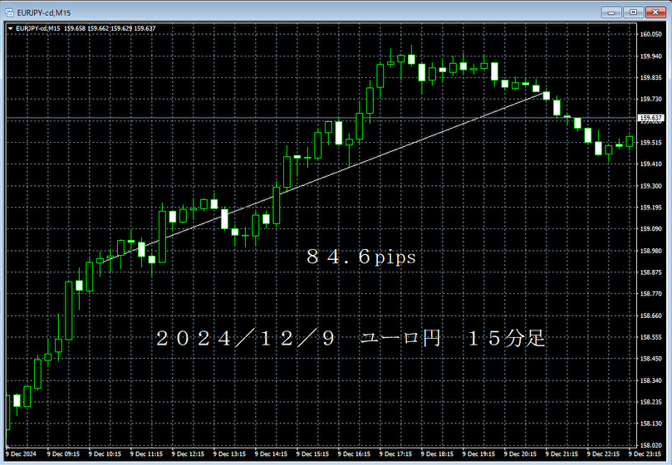Screen dimensions: 672x465
Task: Click the EURJPY chart window icon
Action: coord(9,12)
